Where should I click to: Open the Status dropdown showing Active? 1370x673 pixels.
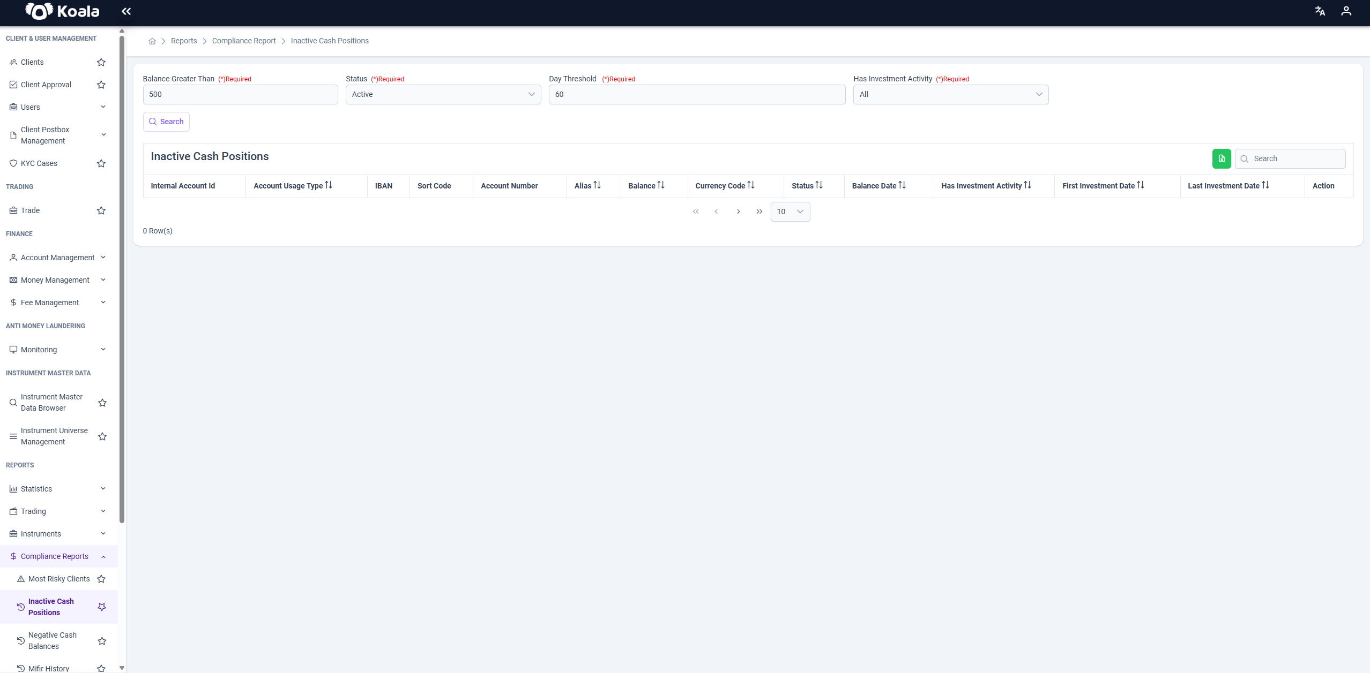[x=443, y=94]
